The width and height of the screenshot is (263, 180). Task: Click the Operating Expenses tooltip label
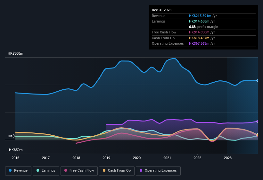168,44
